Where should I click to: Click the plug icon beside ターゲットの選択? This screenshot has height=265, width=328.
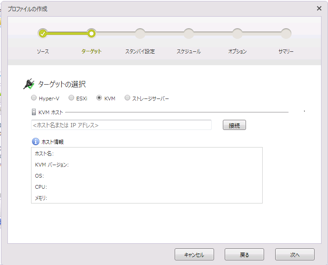29,84
